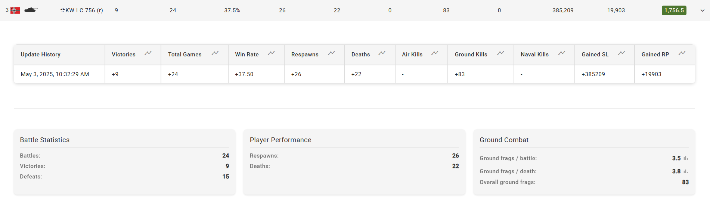Click the Ground Combat panel heading
Image resolution: width=710 pixels, height=202 pixels.
click(x=504, y=140)
